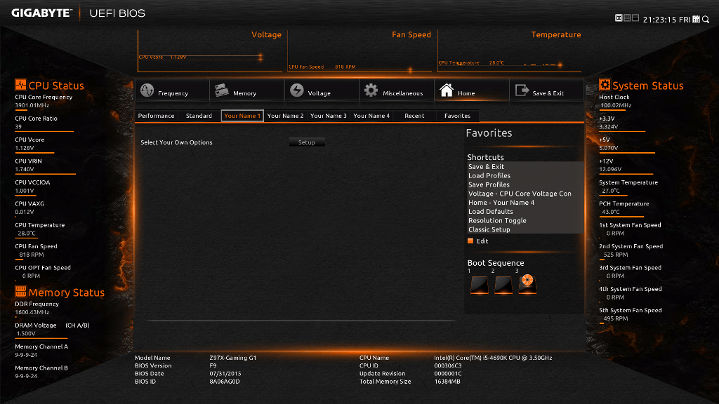Click the Host Clock value 100.02MHz
The image size is (719, 404).
(616, 105)
